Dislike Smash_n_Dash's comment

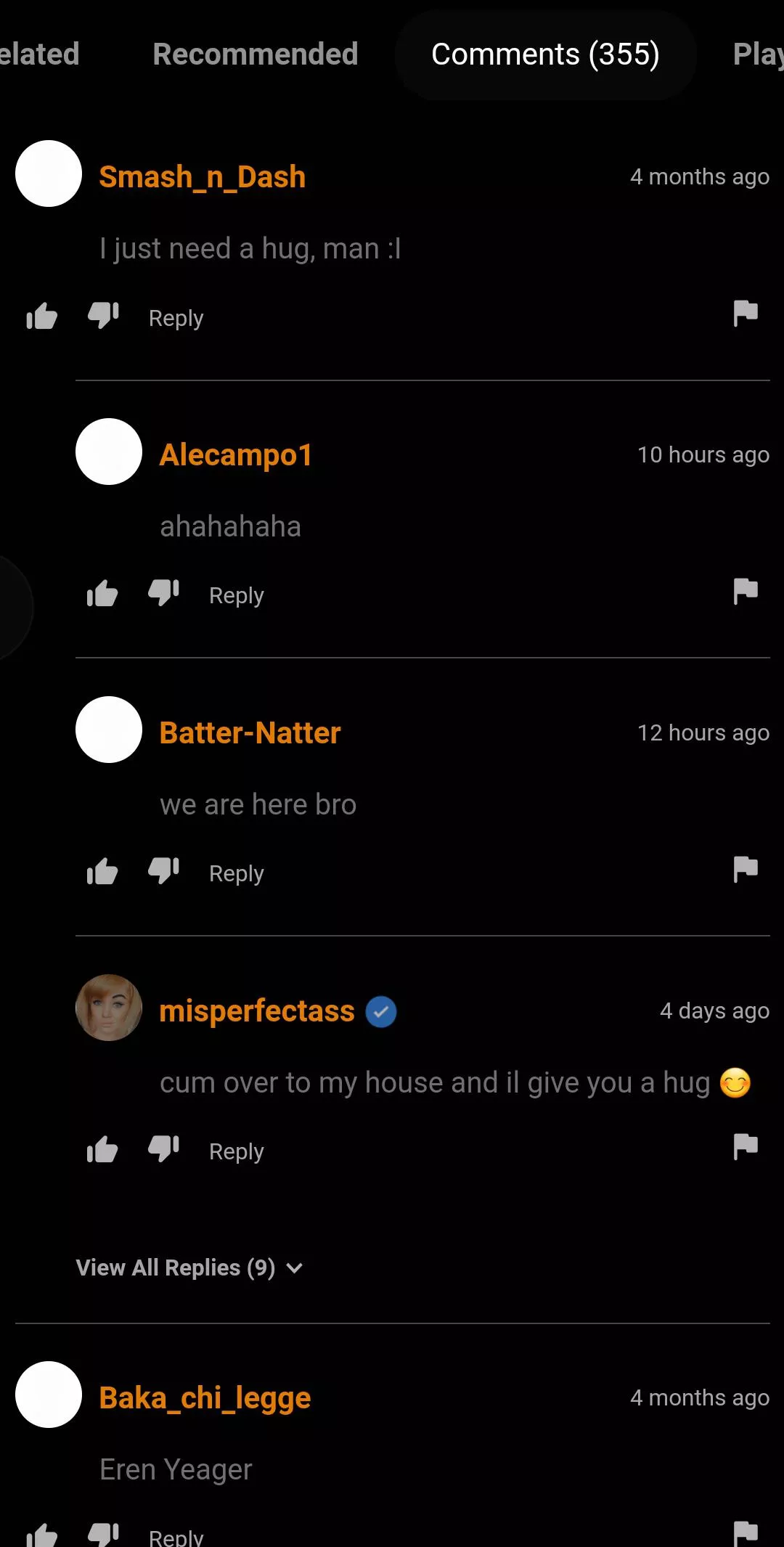[102, 317]
